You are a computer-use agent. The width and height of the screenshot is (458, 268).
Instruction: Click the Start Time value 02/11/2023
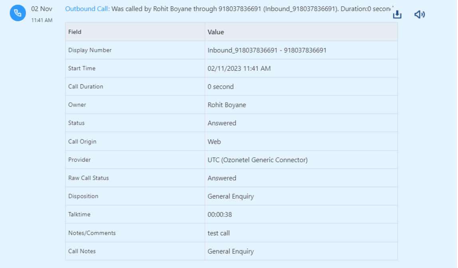[239, 68]
